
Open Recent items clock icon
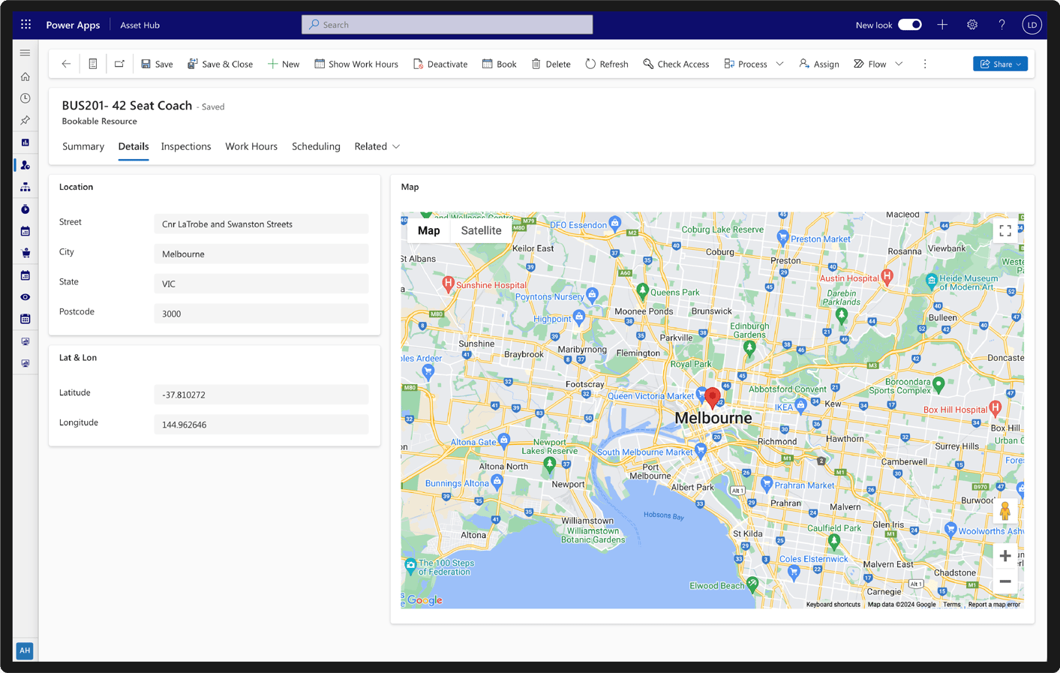[x=26, y=98]
